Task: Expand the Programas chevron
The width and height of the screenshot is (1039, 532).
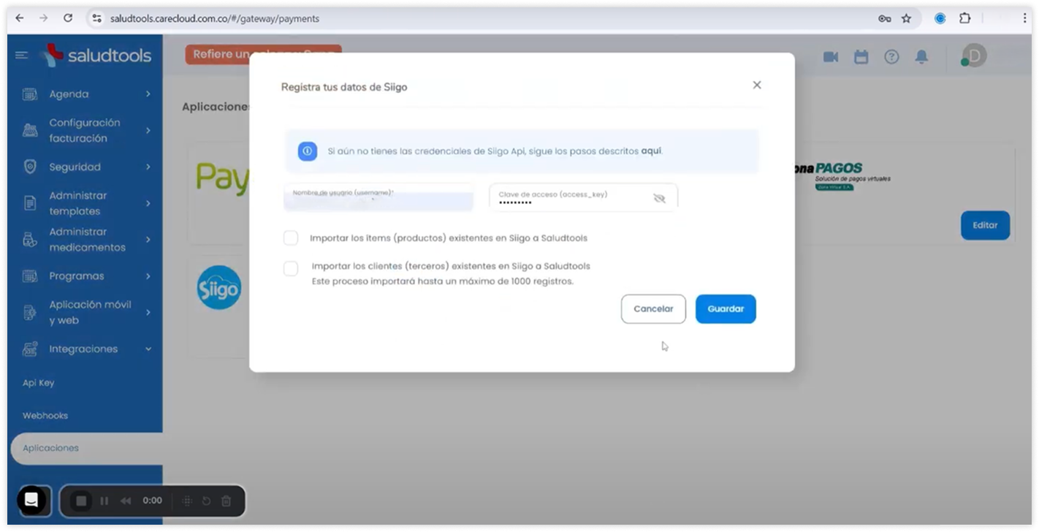Action: [x=148, y=276]
